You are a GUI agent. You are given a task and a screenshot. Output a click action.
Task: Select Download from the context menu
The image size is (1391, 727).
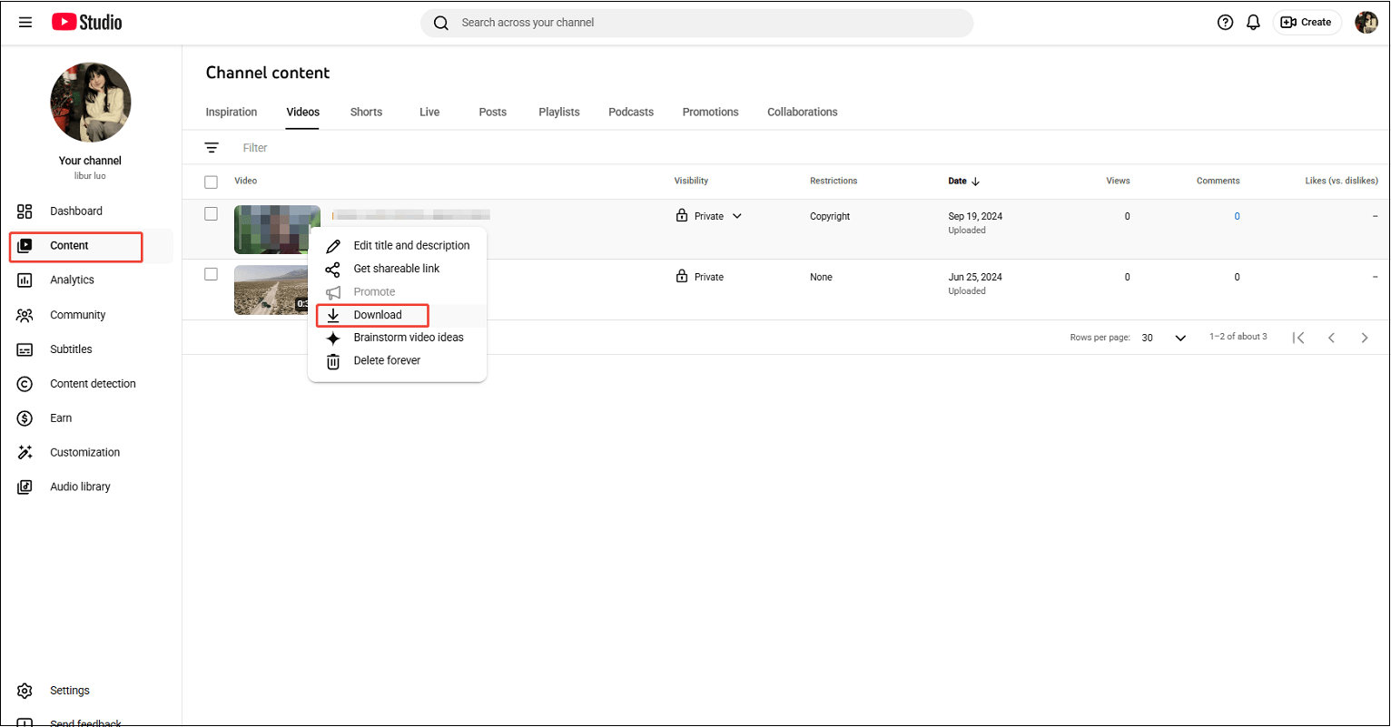click(376, 314)
